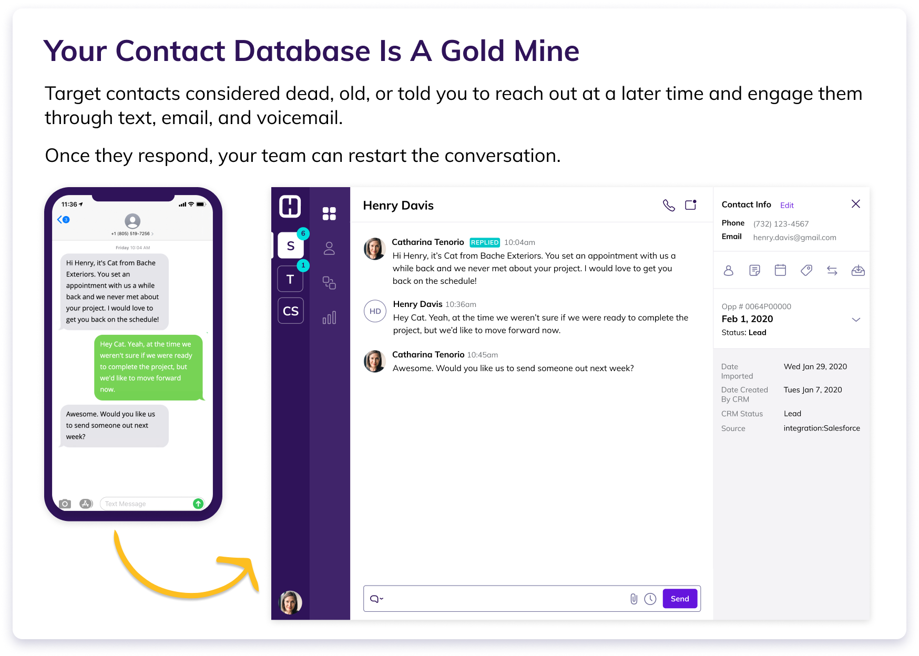This screenshot has width=919, height=656.
Task: Click the notes icon in contact panel
Action: click(754, 270)
